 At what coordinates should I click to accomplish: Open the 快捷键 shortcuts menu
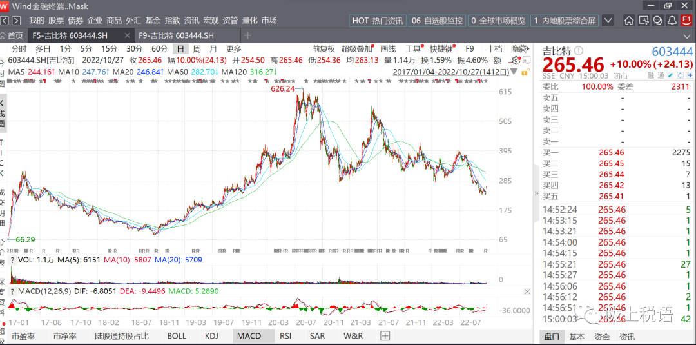pyautogui.click(x=441, y=49)
